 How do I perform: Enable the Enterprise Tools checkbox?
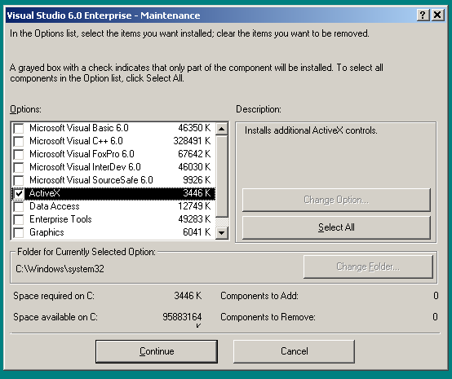click(19, 219)
